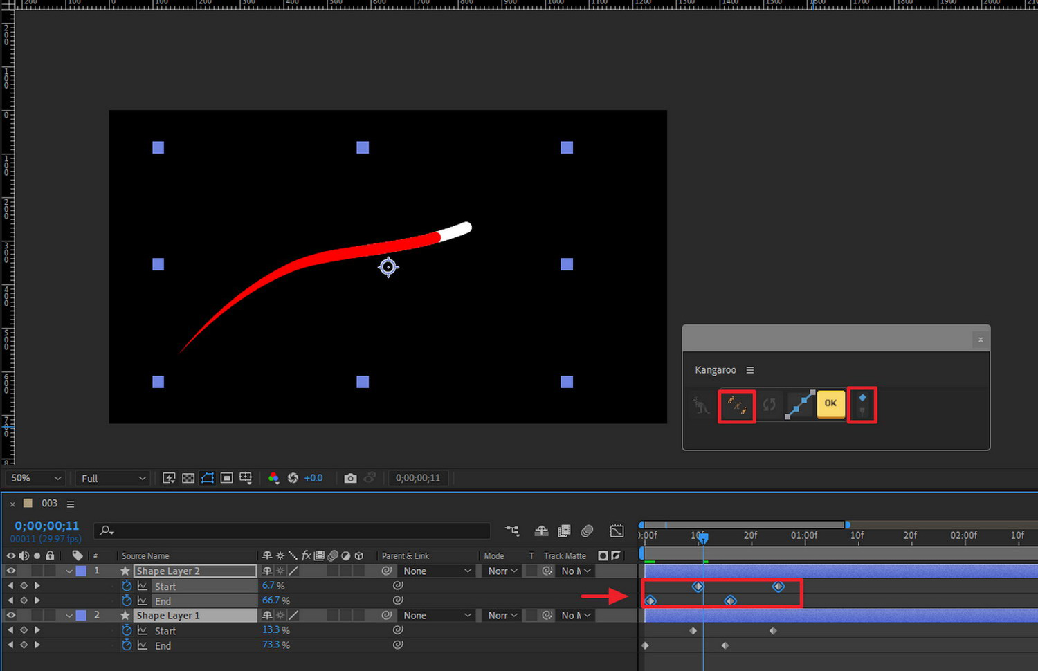
Task: Open the Kangaroo panel menu
Action: click(x=750, y=370)
